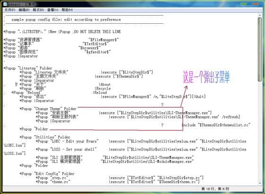Click the !Recycle command text
265x194 pixels.
coord(103,89)
